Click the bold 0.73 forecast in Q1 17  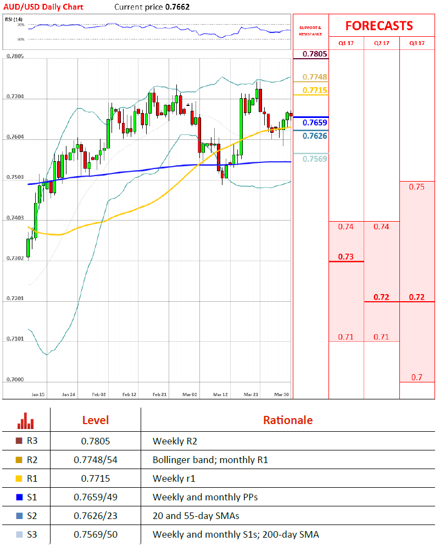coord(346,257)
